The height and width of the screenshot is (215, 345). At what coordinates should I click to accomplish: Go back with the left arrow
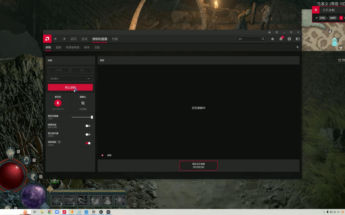pyautogui.click(x=56, y=39)
